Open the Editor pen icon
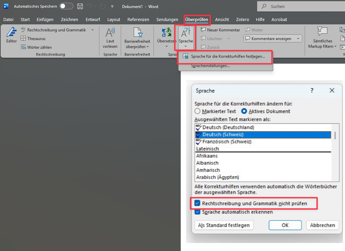The width and height of the screenshot is (345, 251). coord(11,33)
